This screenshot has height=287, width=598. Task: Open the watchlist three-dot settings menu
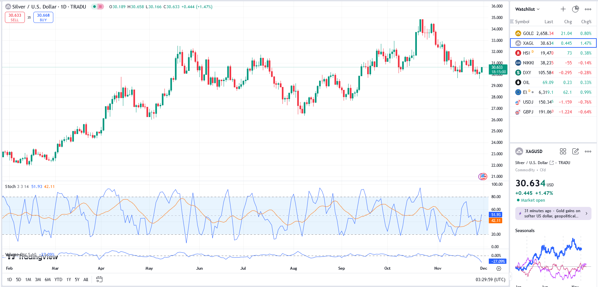coord(588,9)
